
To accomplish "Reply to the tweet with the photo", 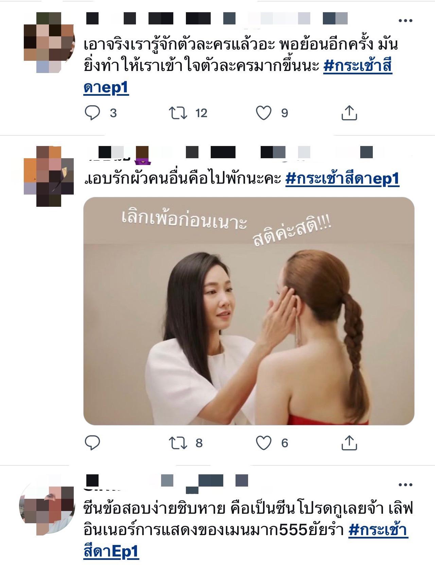I will coord(92,443).
